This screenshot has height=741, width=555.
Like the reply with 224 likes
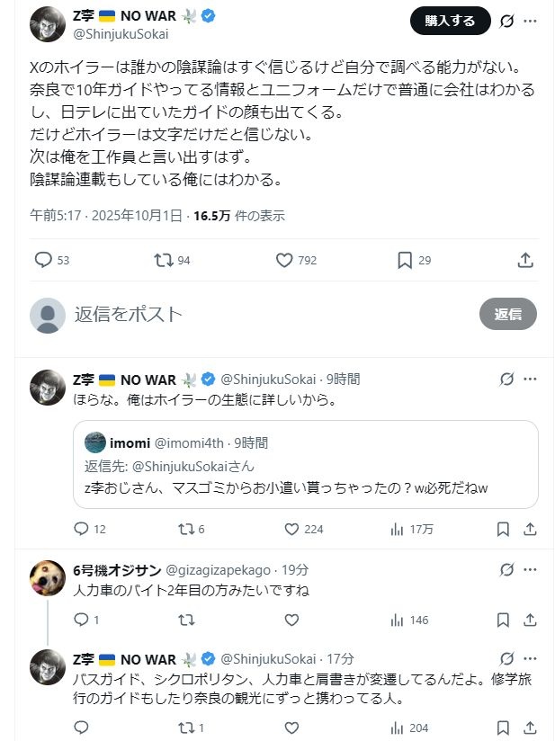tap(291, 529)
